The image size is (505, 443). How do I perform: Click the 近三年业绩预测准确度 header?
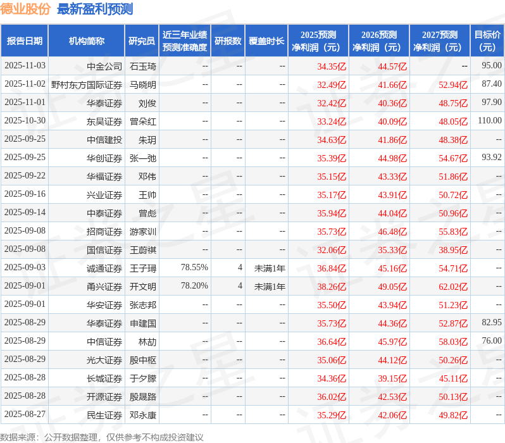coord(185,41)
